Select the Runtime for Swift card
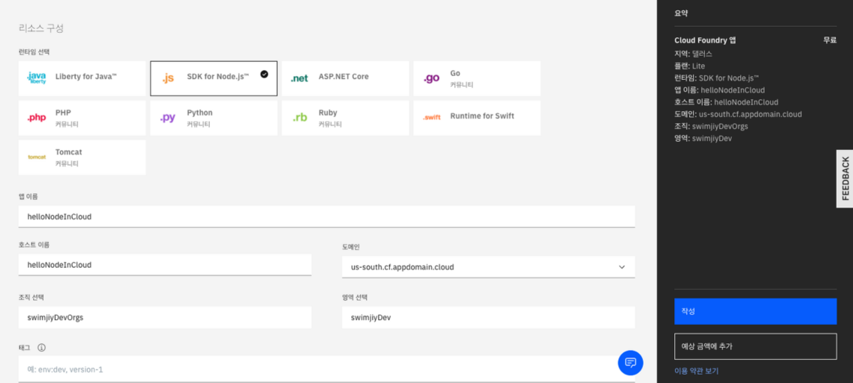This screenshot has height=383, width=853. 477,118
